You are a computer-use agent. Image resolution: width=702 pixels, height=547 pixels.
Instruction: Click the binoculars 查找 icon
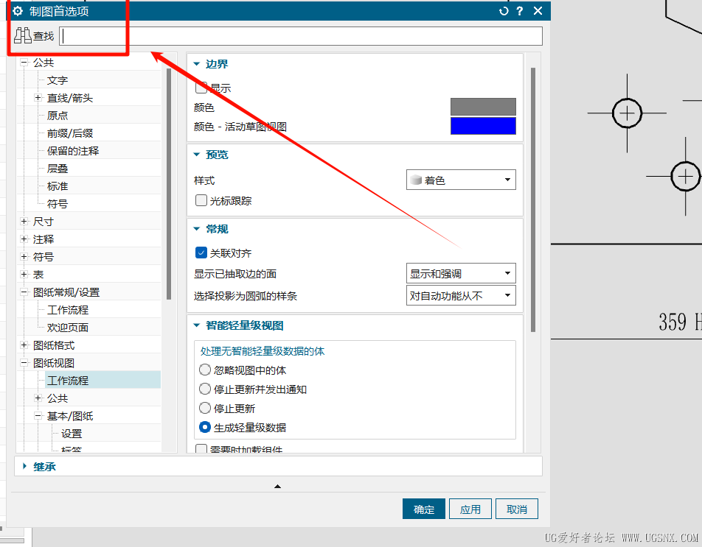click(22, 36)
